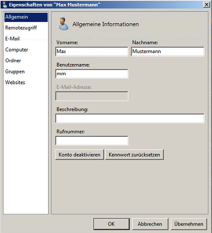
Task: Click the Konto deaktivieren button
Action: tap(80, 155)
